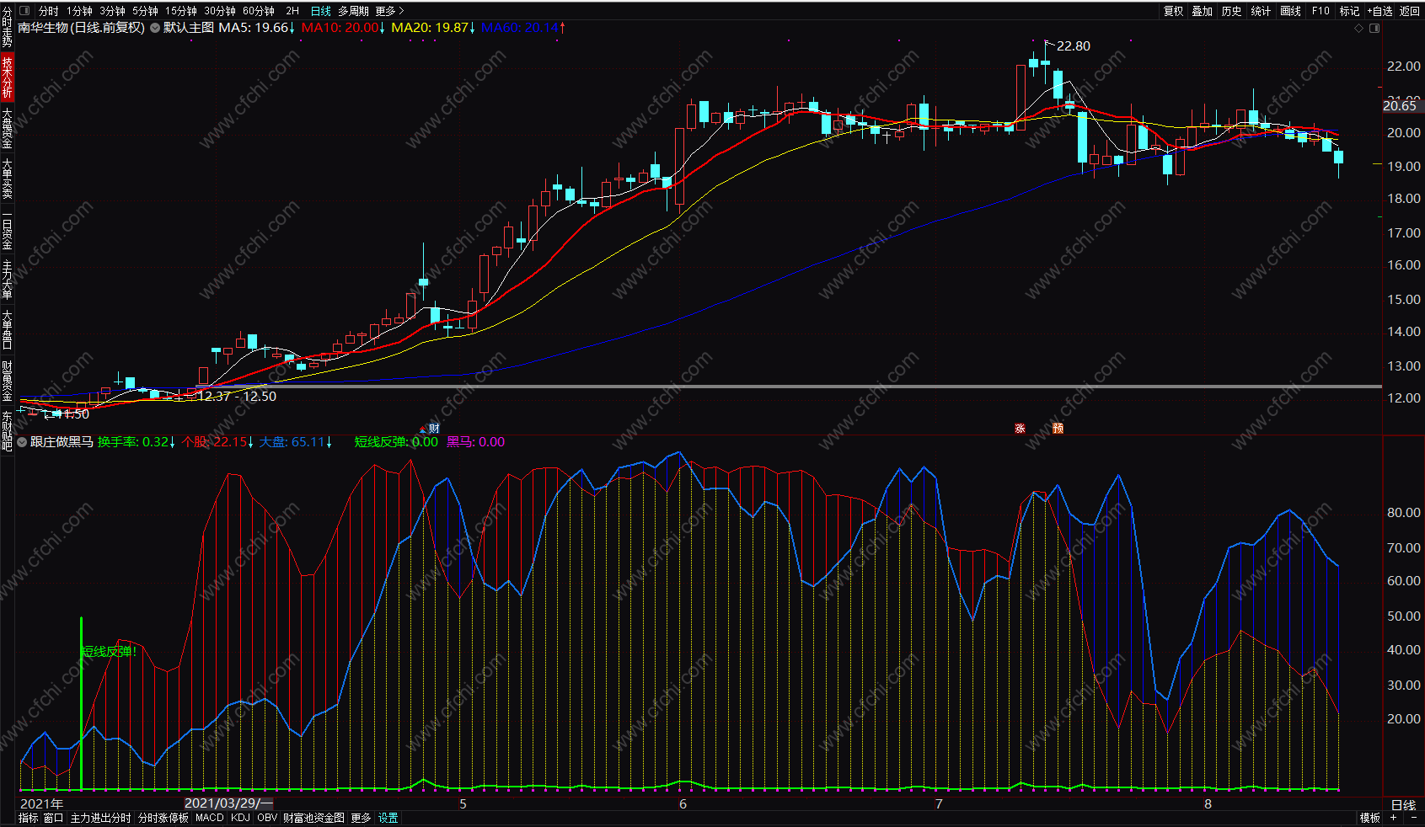Viewport: 1425px width, 827px height.
Task: Select the 5分钟 period
Action: (145, 11)
